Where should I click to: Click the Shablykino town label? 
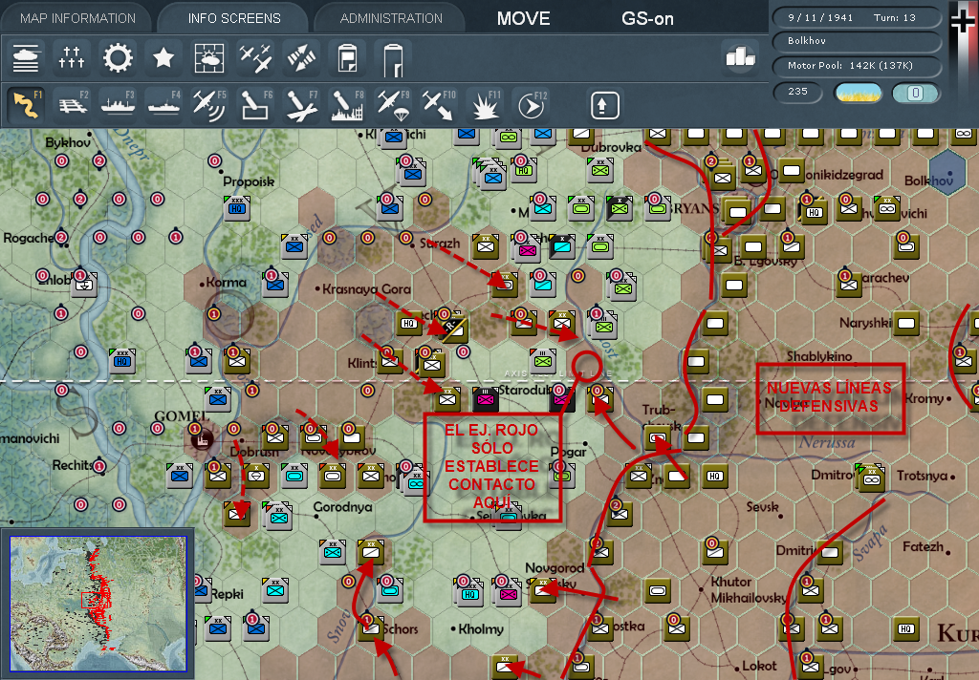pyautogui.click(x=819, y=356)
